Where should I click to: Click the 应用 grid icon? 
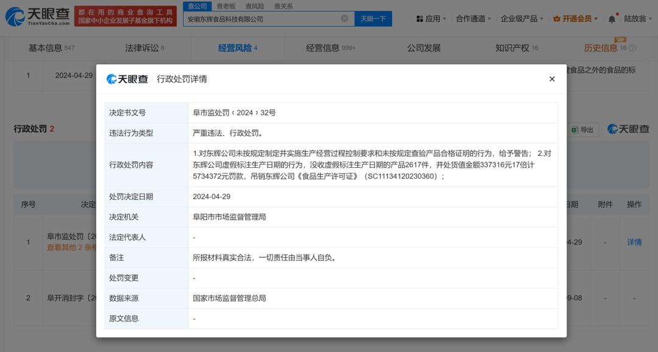[x=419, y=19]
